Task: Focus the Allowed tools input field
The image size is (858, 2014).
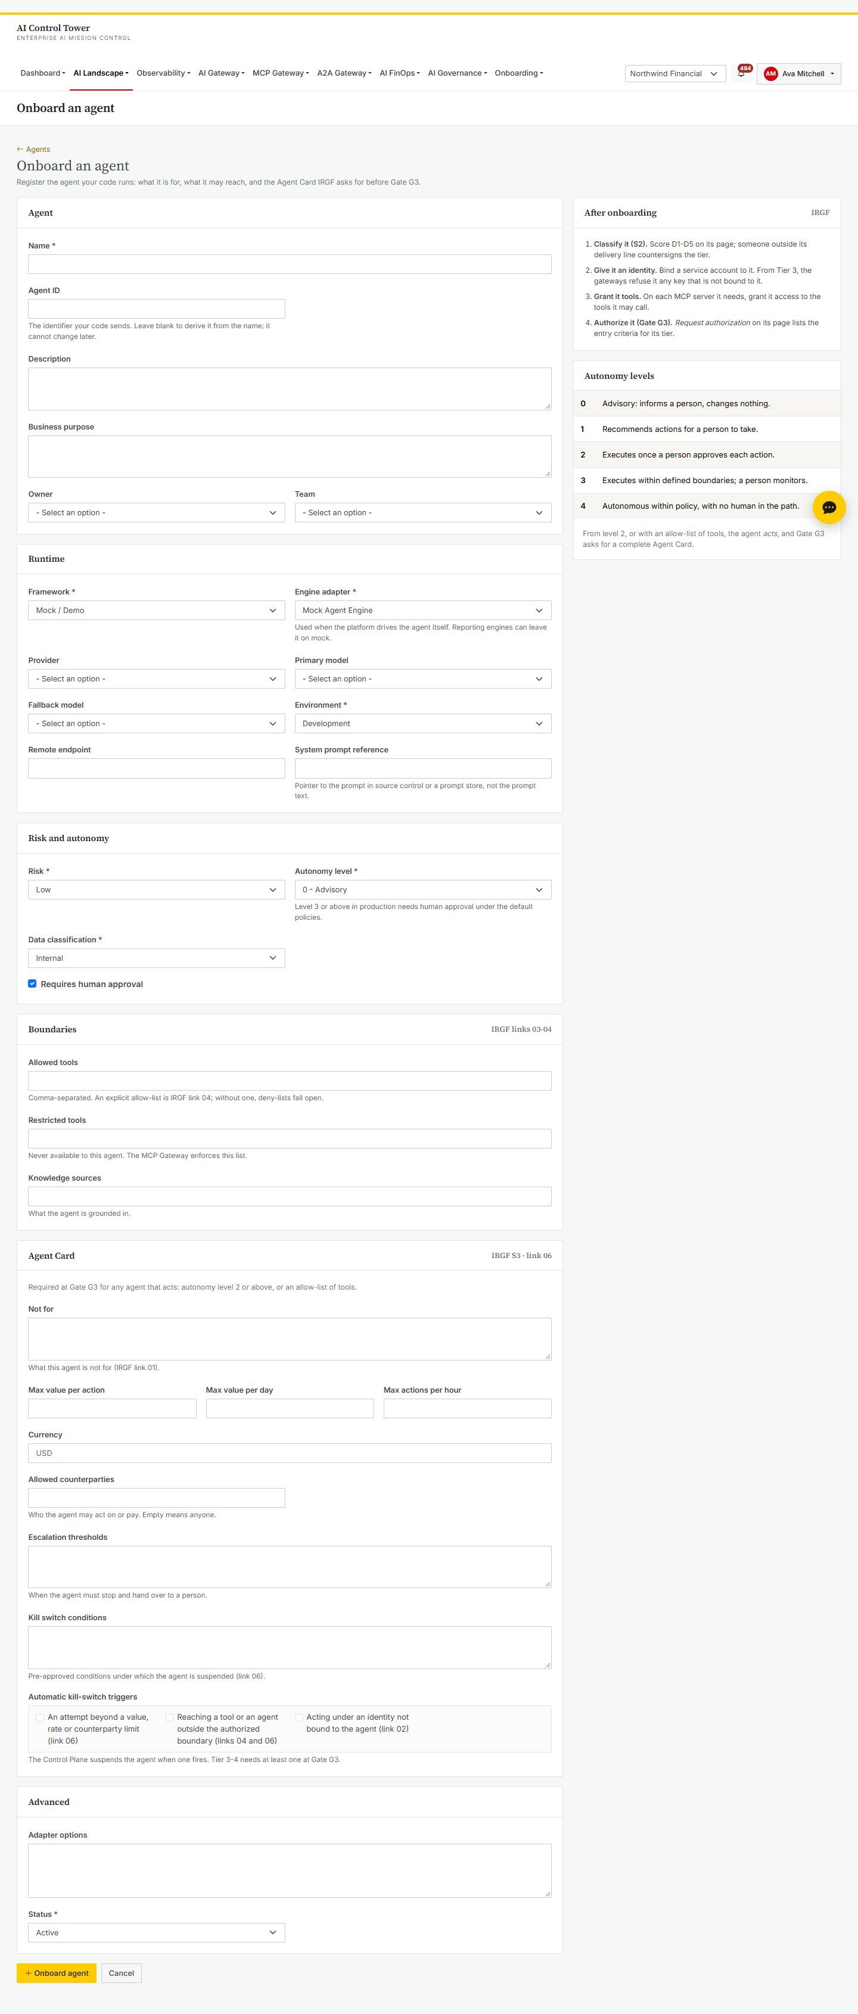Action: pyautogui.click(x=290, y=1081)
